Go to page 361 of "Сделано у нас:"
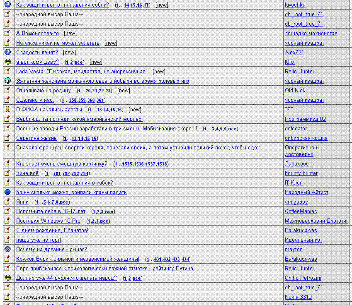The height and width of the screenshot is (305, 352). click(x=100, y=100)
